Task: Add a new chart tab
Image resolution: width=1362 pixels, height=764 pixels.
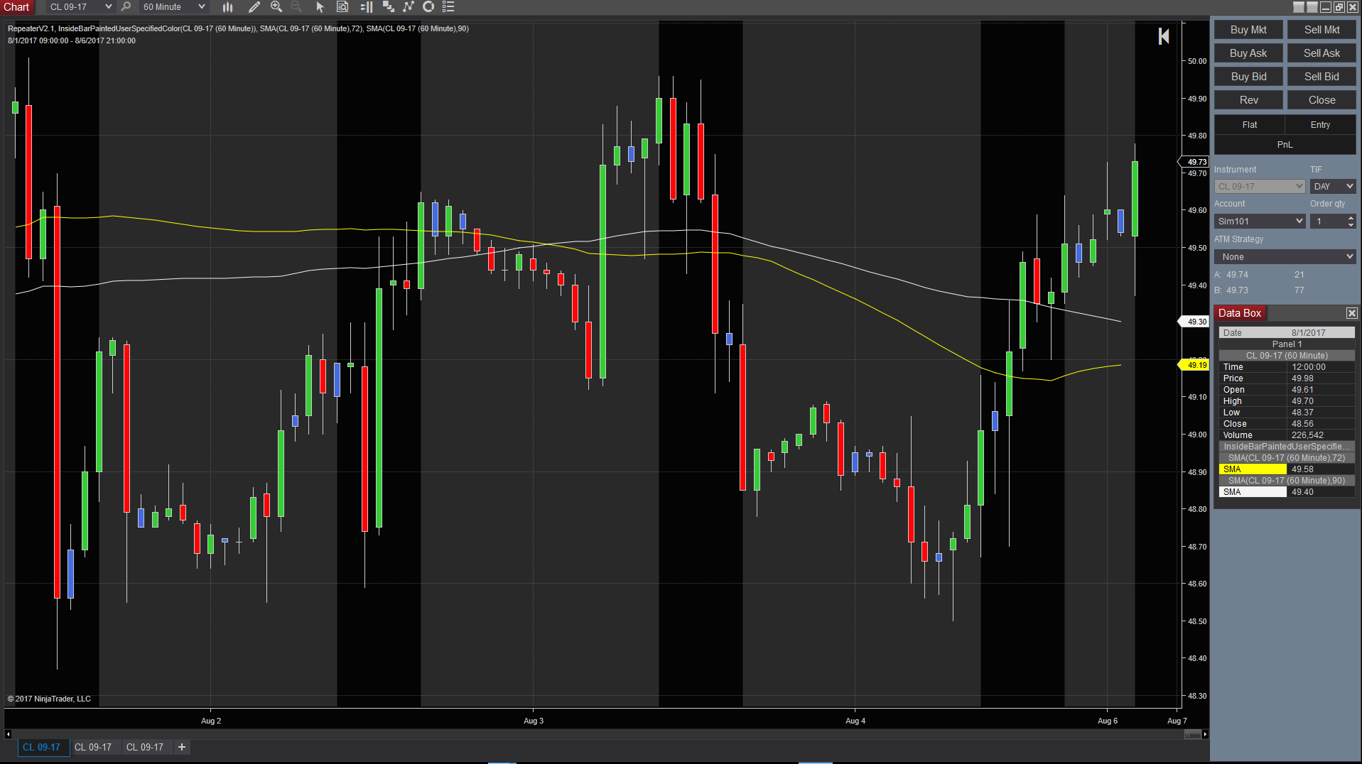Action: tap(182, 747)
